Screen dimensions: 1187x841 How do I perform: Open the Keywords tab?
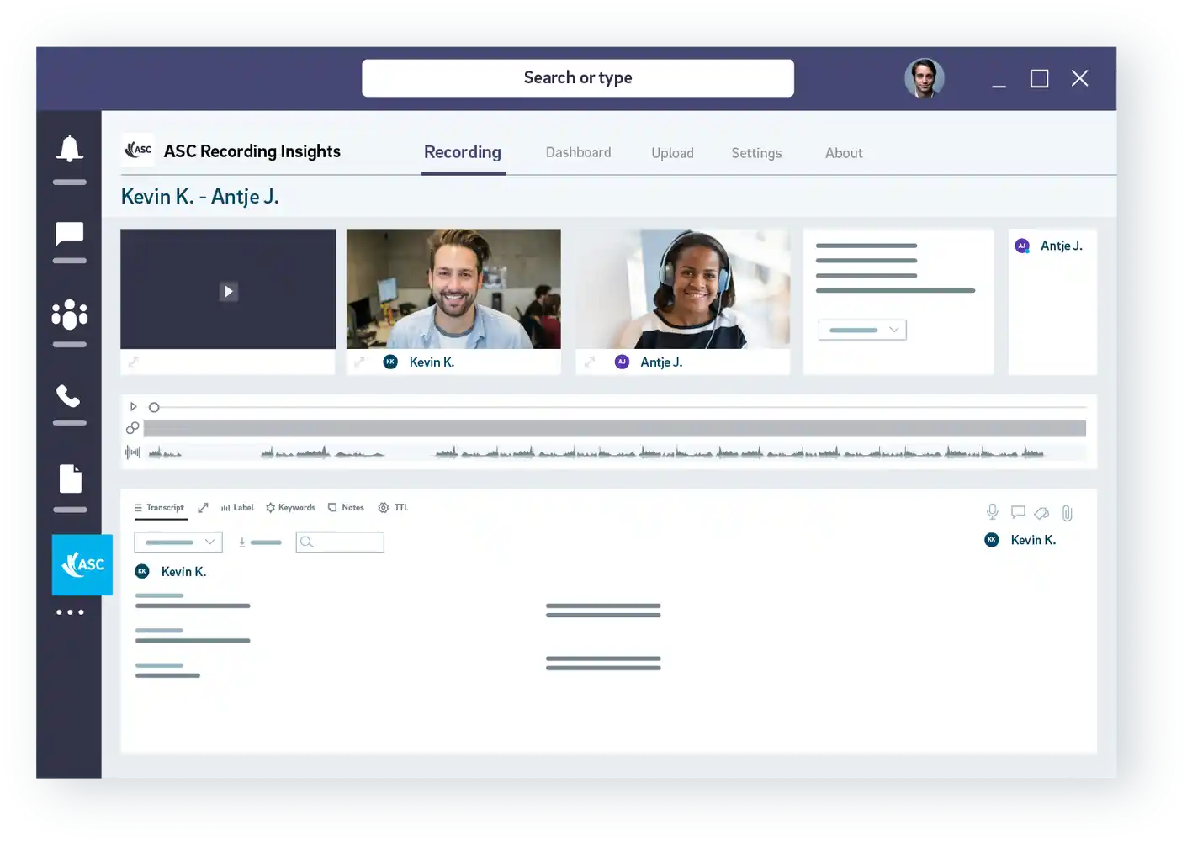[290, 508]
